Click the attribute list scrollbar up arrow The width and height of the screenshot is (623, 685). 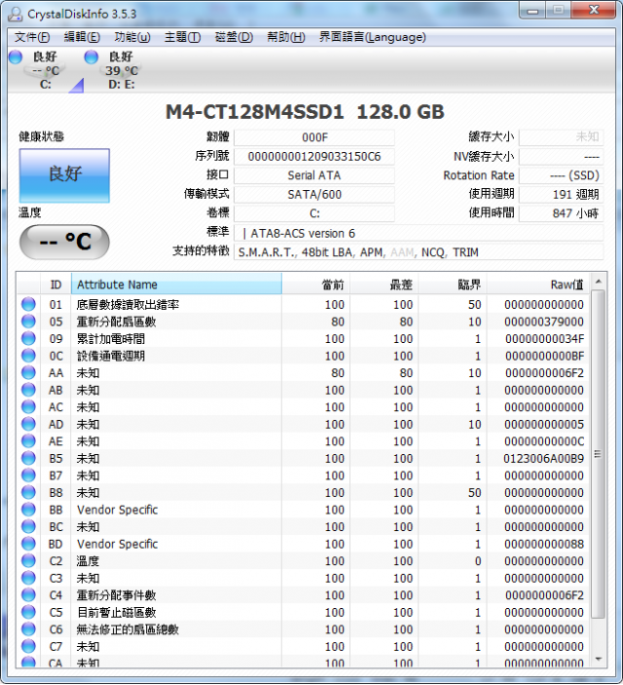(599, 282)
